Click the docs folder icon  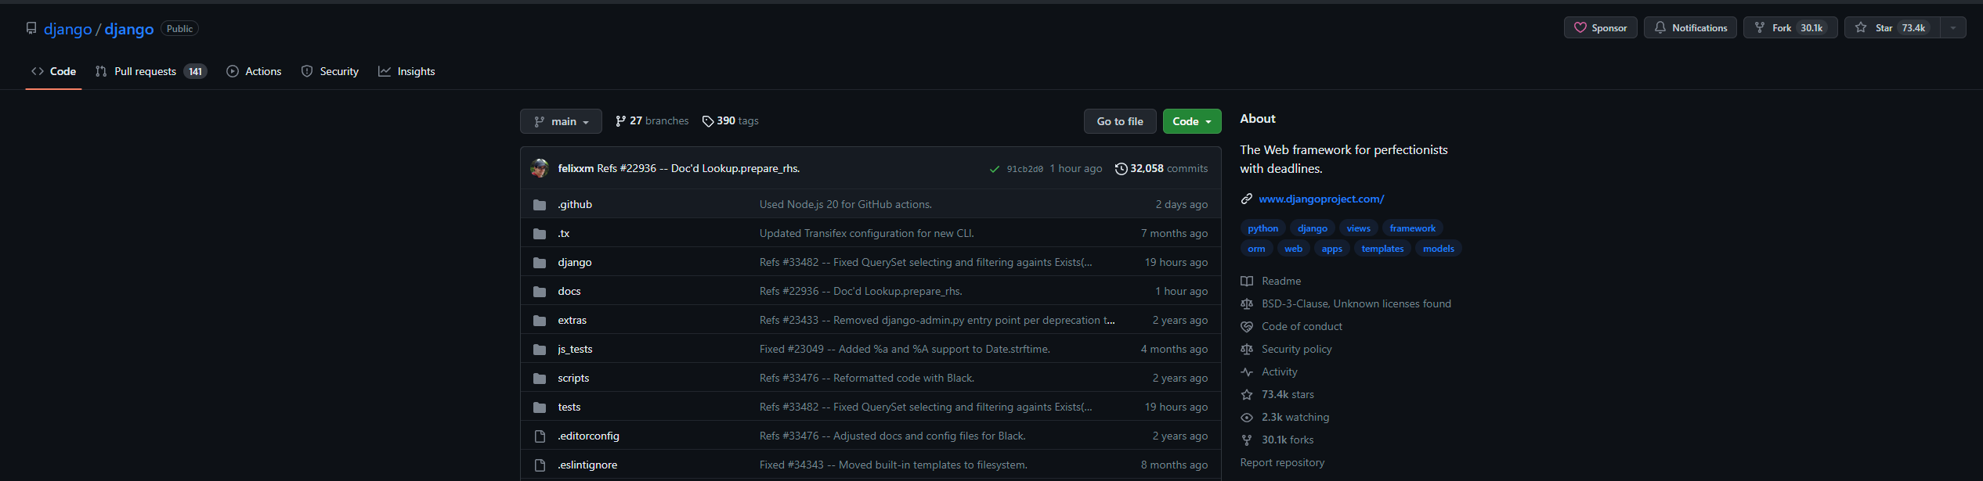(x=540, y=292)
